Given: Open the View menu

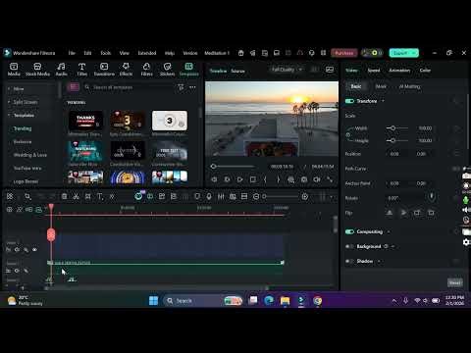Looking at the screenshot, I should [x=125, y=53].
